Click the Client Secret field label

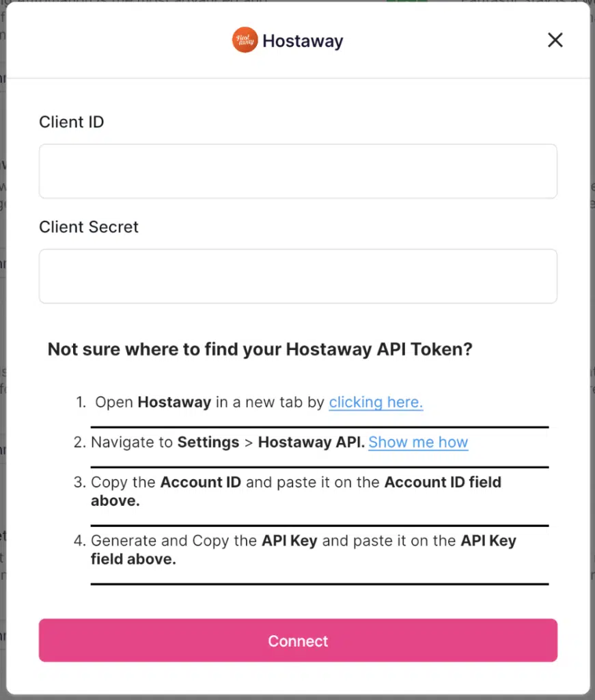coord(89,227)
